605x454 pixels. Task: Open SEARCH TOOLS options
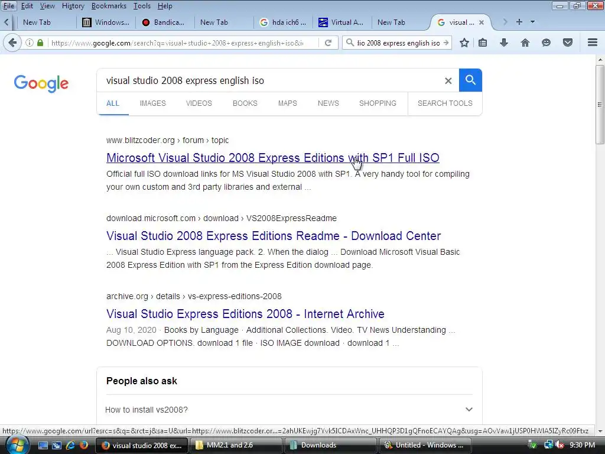point(445,103)
